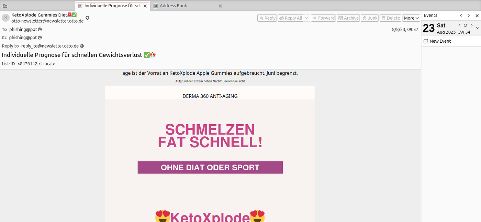This screenshot has width=481, height=222.
Task: Click contact icon beside Cc phishing@pot
Action: click(x=40, y=38)
